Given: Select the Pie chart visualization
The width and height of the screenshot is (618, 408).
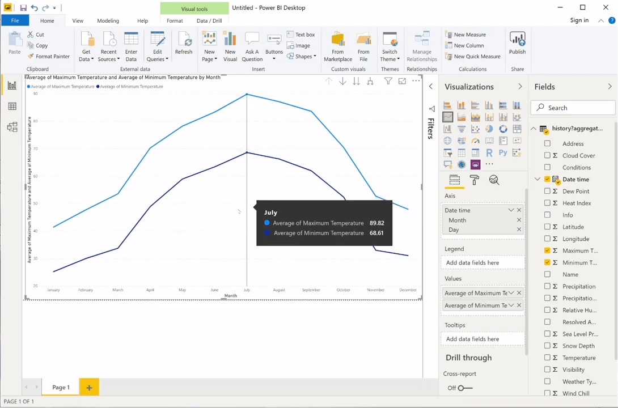Looking at the screenshot, I should 489,129.
